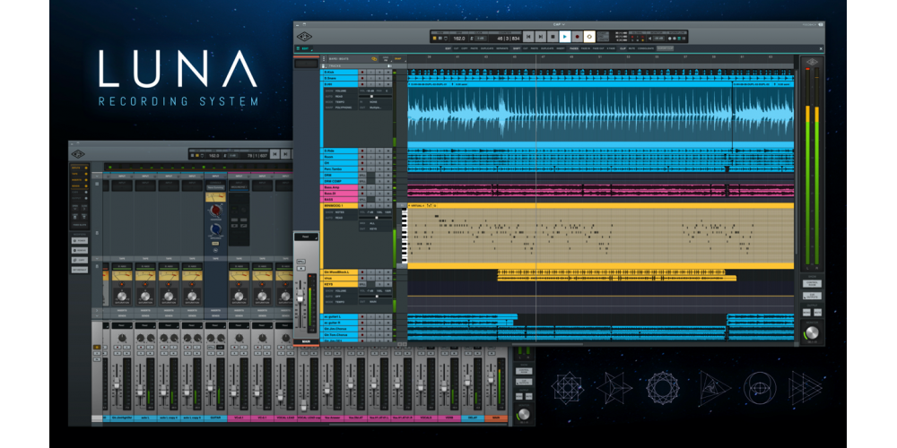Toggle INPUTS view in mixer sidebar
Screen dimensions: 897x448
(80, 168)
